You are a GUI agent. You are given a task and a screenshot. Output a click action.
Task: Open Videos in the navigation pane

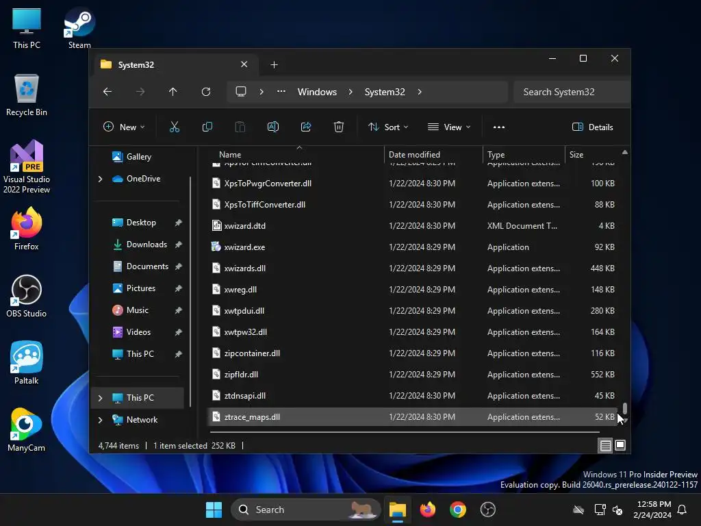(138, 332)
